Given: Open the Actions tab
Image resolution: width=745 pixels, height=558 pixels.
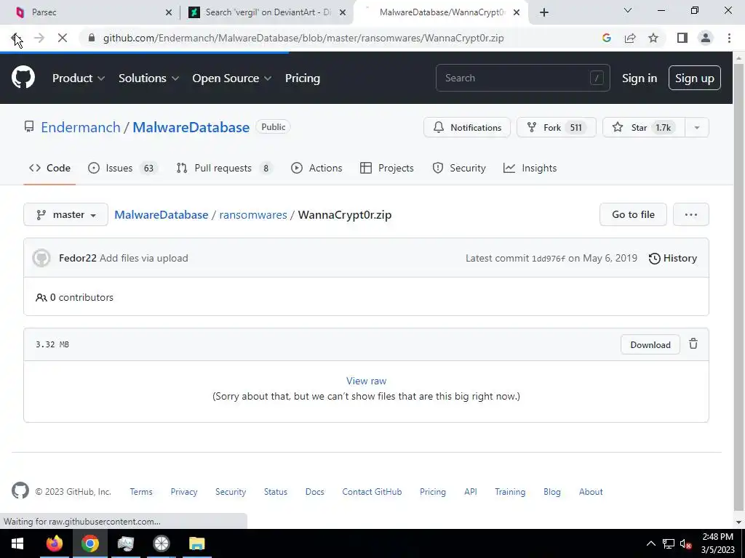Looking at the screenshot, I should click(x=316, y=168).
